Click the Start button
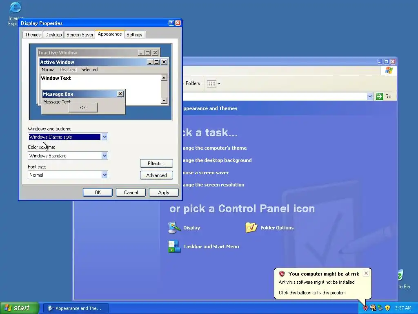 click(19, 308)
